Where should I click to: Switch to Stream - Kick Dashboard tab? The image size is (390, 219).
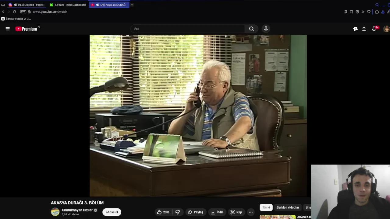pos(68,5)
